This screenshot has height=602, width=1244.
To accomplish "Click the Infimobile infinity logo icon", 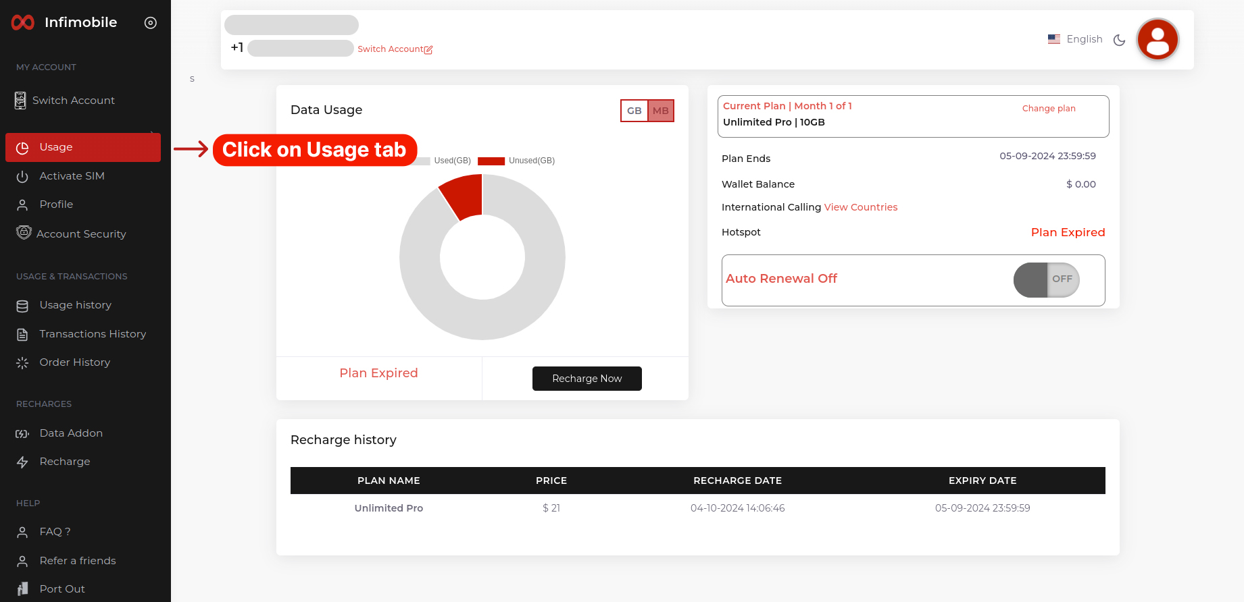I will (x=23, y=23).
